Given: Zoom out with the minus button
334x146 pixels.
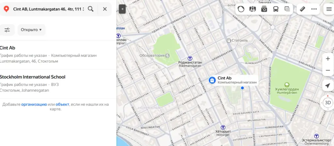Looking at the screenshot, I should coord(328,70).
